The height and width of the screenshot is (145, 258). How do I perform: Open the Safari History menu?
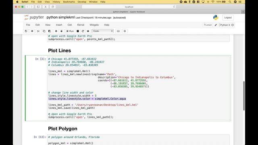pyautogui.click(x=56, y=2)
